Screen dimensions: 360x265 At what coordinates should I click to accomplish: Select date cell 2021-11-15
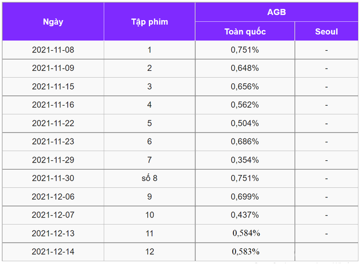(53, 87)
